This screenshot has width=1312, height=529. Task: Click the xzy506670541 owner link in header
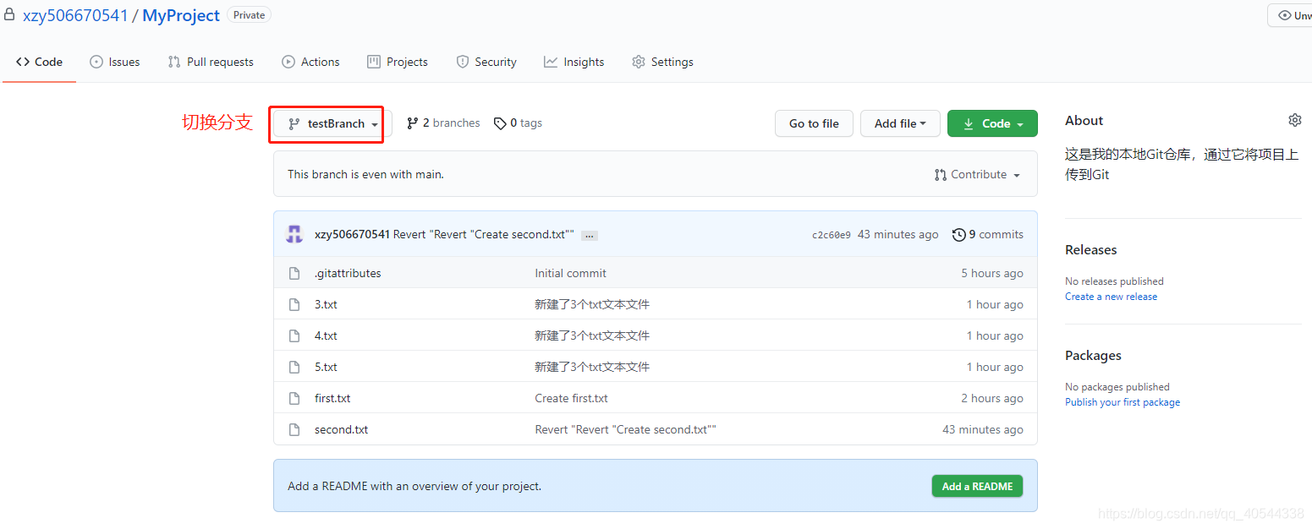[74, 15]
